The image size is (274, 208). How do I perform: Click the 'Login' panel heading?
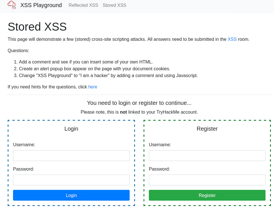click(71, 129)
